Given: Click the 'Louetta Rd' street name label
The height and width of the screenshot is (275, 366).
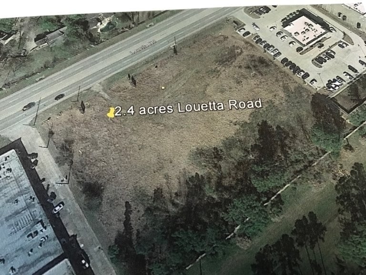Looking at the screenshot, I should coord(143,47).
